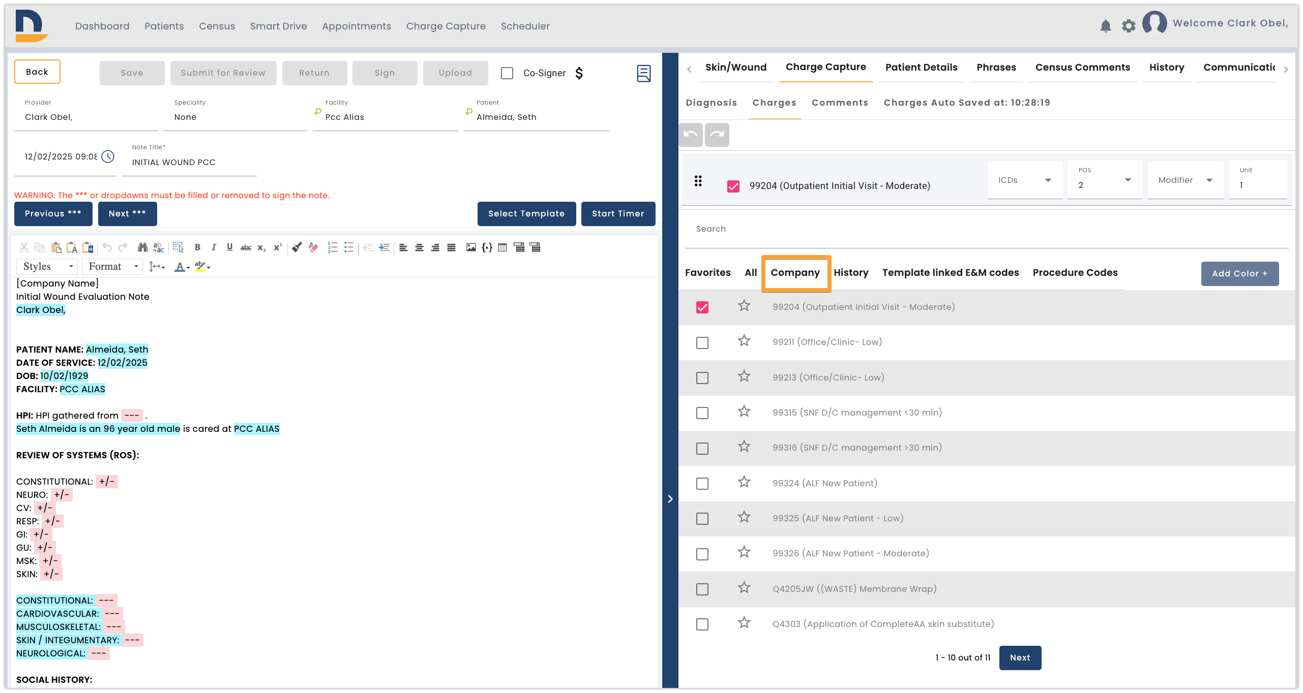Select the Procedure Codes filter tab

(x=1075, y=272)
